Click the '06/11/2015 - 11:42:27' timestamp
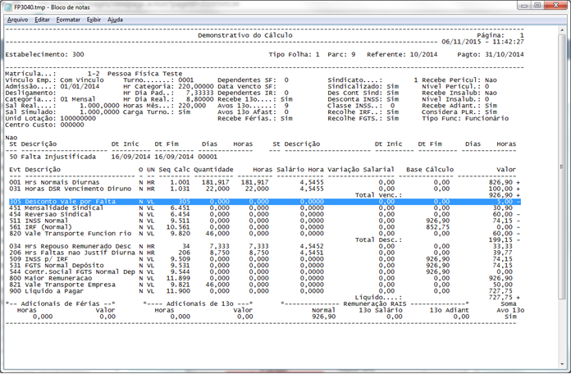The width and height of the screenshot is (571, 374). [483, 42]
